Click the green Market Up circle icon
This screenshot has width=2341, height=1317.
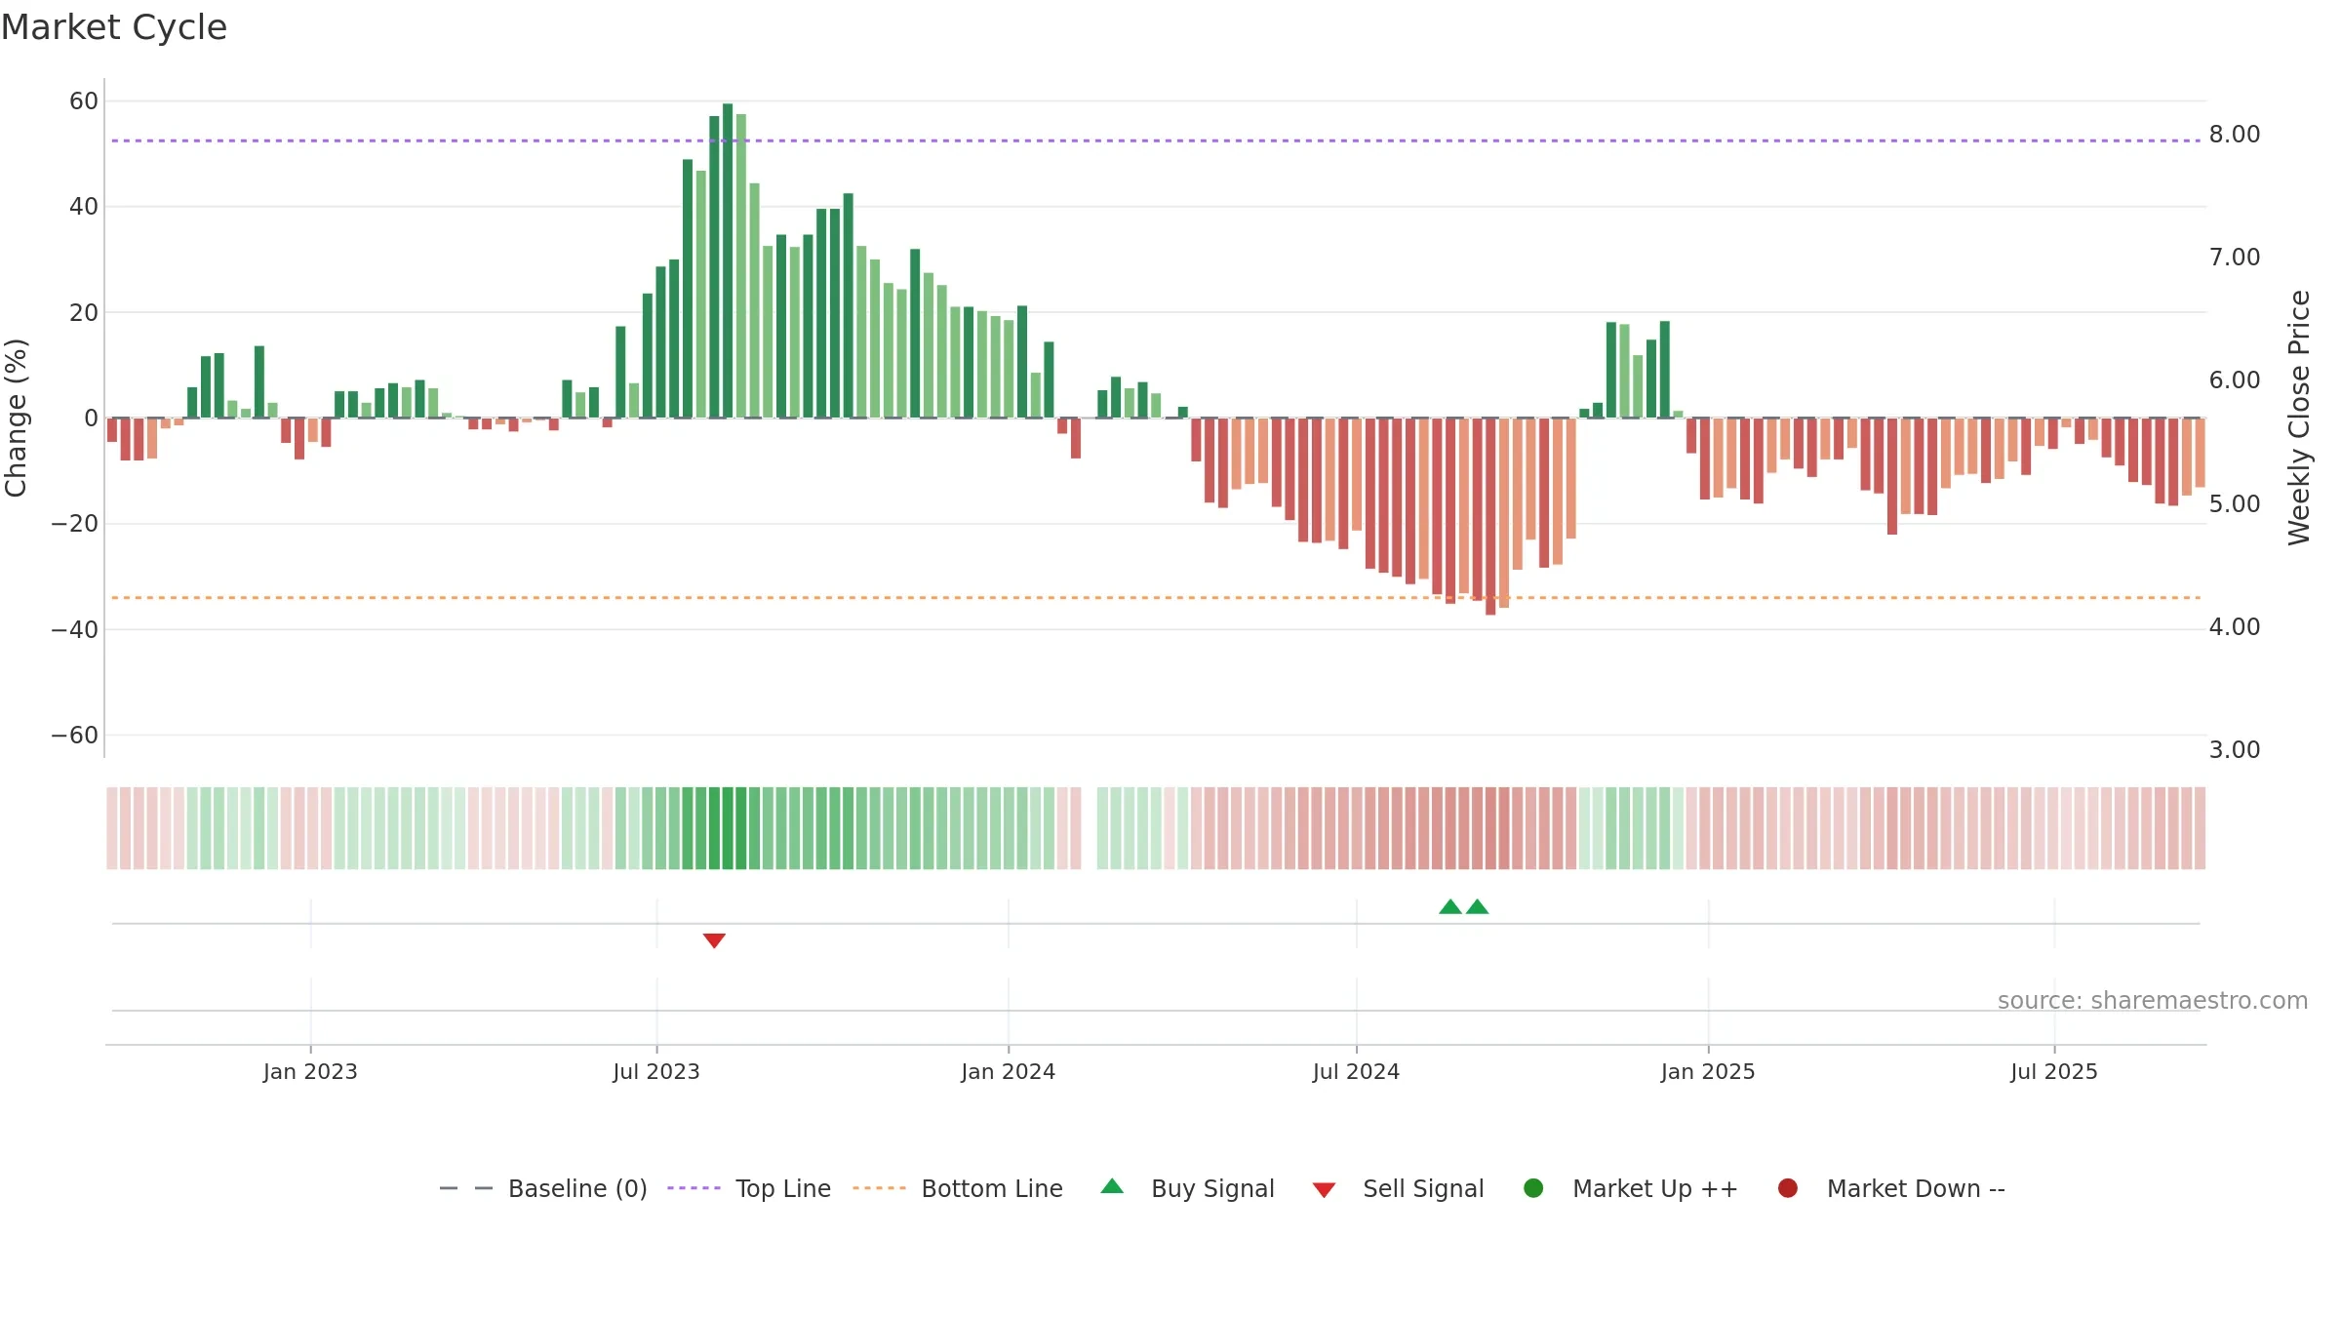[1533, 1188]
